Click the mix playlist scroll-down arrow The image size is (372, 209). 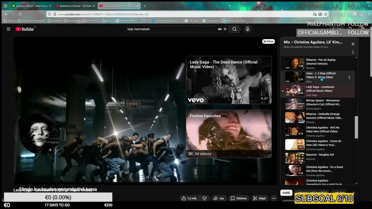[356, 183]
